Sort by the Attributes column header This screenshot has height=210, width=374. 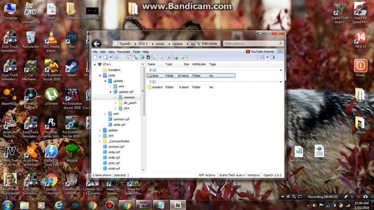click(199, 64)
